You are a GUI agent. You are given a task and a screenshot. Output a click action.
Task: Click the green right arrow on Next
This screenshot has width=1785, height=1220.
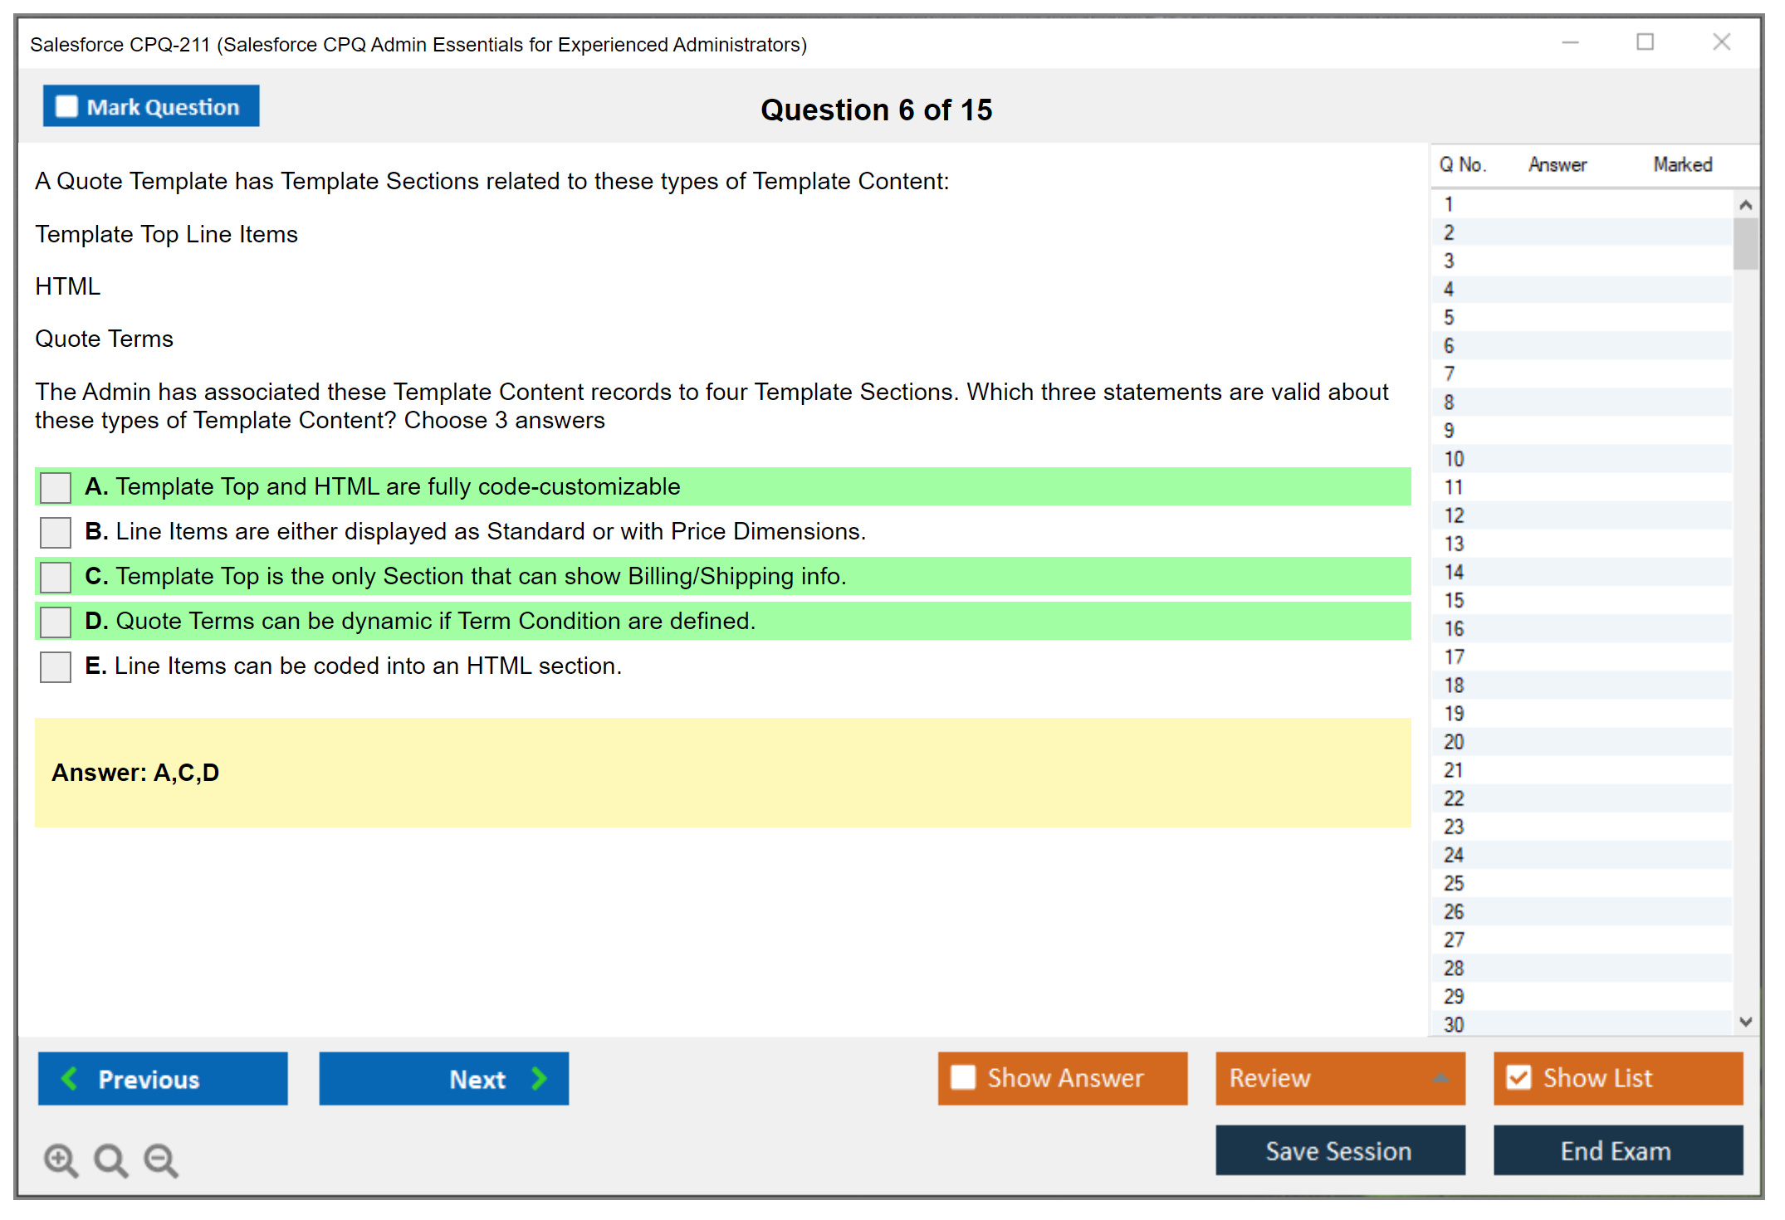tap(539, 1078)
